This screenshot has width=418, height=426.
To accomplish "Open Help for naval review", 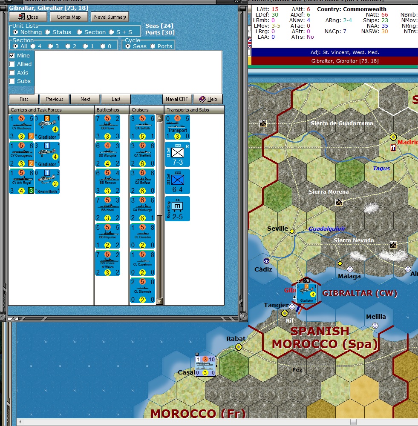I will (208, 99).
